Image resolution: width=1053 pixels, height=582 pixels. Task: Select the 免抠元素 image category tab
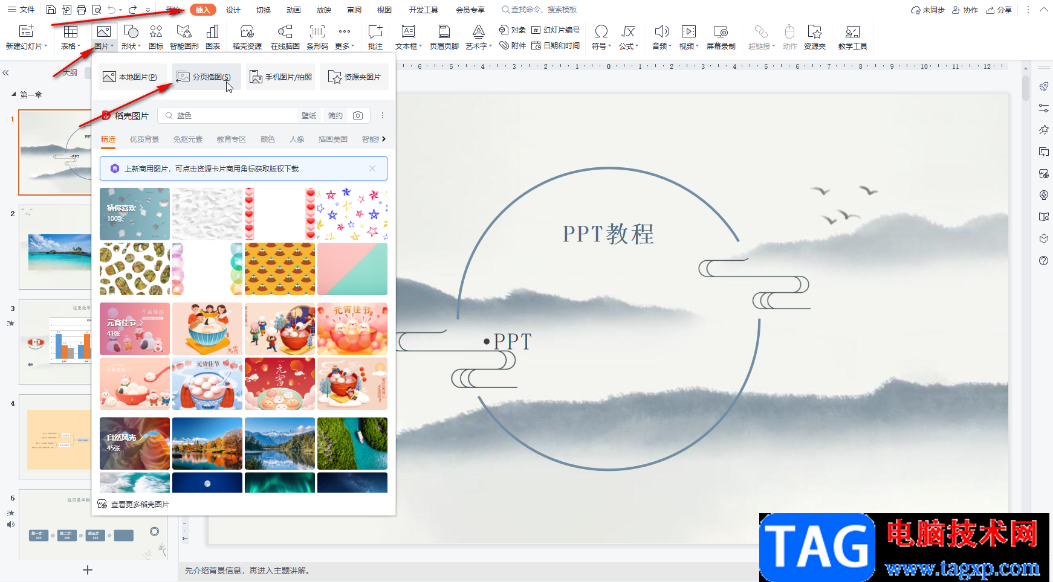click(188, 139)
